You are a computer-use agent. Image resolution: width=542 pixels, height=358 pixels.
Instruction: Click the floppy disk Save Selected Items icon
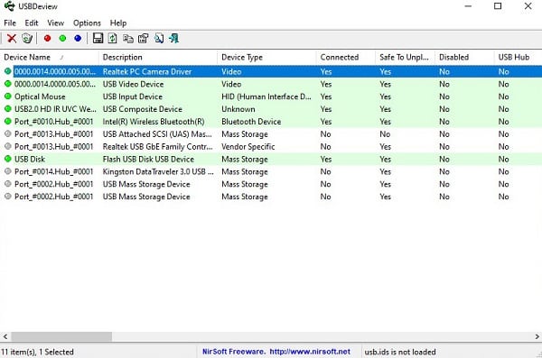98,38
